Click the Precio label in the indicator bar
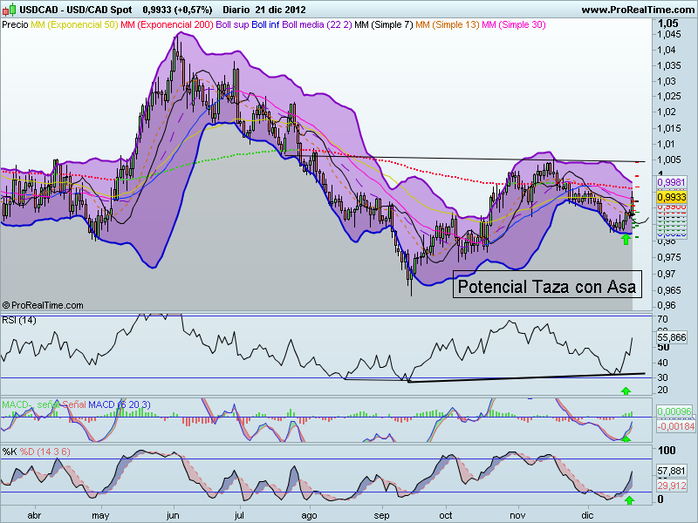 pyautogui.click(x=14, y=27)
